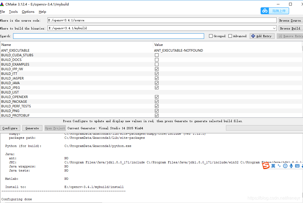
Task: Switch the Sogou Chinese/English mode indicator
Action: point(273,166)
